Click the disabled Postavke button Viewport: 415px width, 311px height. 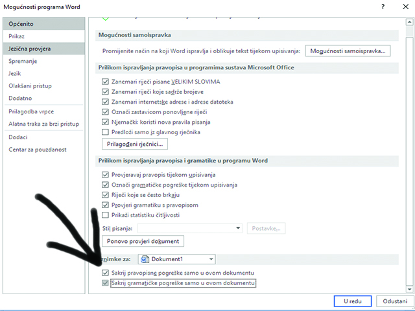pos(267,228)
